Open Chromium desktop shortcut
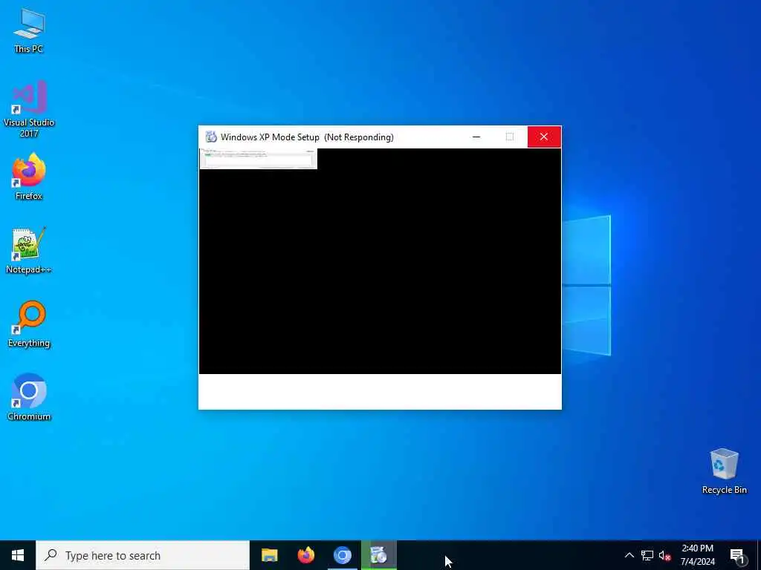Image resolution: width=761 pixels, height=570 pixels. (29, 397)
